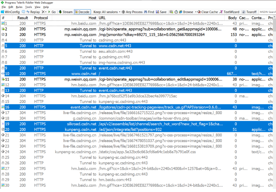276x192 pixels.
Task: Click the info icon of session 19
Action: pos(3,124)
